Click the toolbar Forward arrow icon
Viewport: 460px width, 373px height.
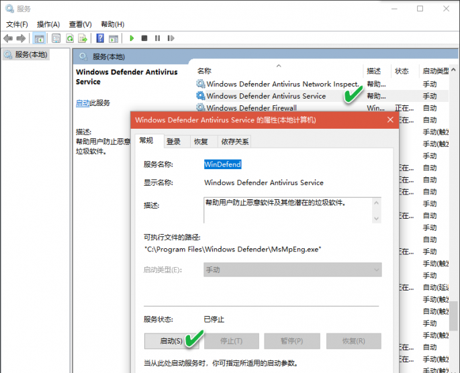point(21,38)
